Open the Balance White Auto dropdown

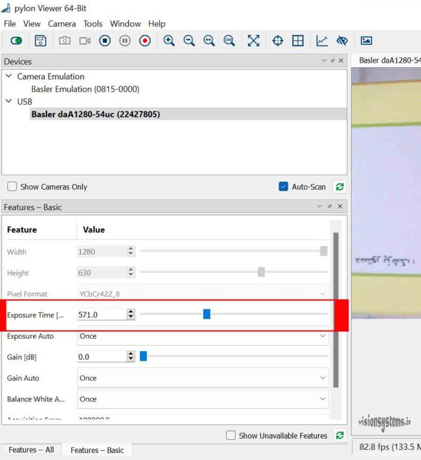click(x=203, y=399)
